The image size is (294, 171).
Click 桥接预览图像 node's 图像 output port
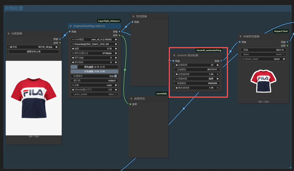(x=287, y=42)
